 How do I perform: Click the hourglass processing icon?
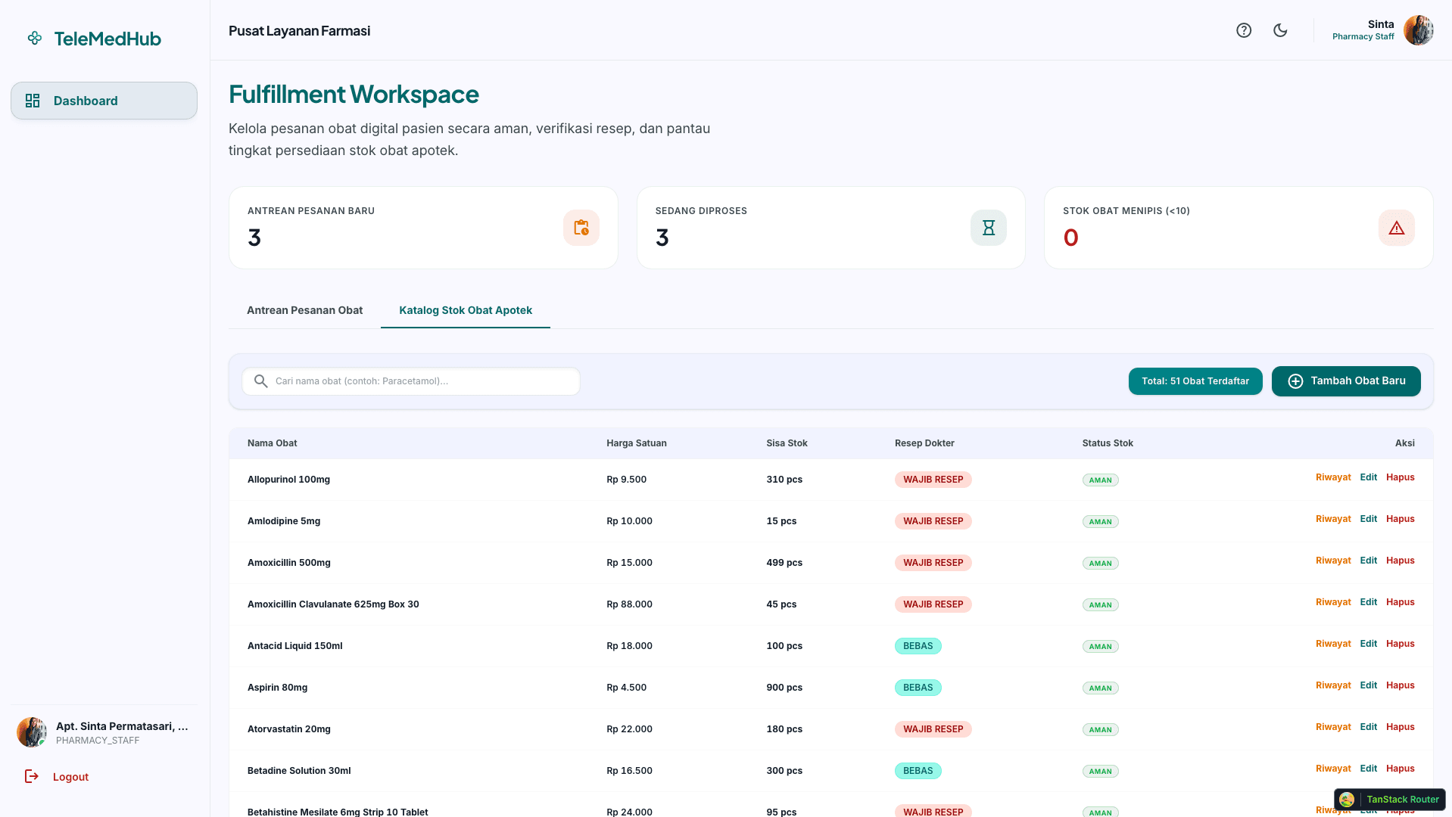click(x=989, y=228)
